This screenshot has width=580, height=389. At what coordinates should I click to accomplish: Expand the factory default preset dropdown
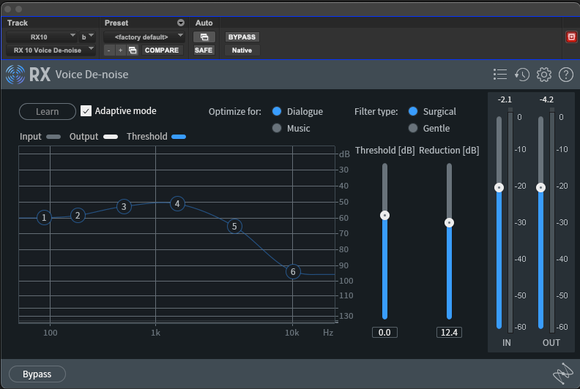coord(144,37)
